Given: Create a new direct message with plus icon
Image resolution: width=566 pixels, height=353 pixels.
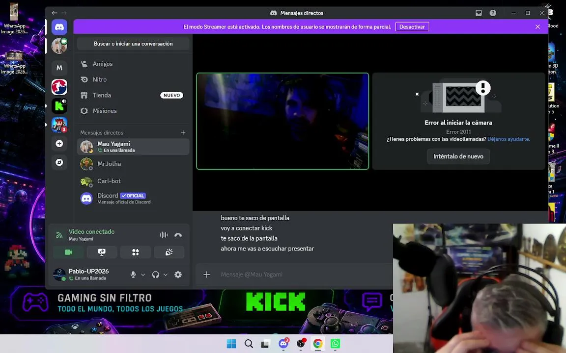Looking at the screenshot, I should (x=183, y=132).
